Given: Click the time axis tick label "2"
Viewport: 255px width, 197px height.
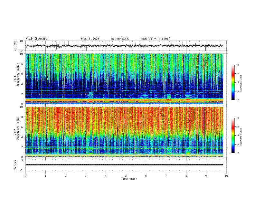Looking at the screenshot, I should tap(66, 176).
